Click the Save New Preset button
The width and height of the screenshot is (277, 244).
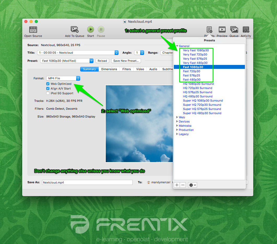126,61
